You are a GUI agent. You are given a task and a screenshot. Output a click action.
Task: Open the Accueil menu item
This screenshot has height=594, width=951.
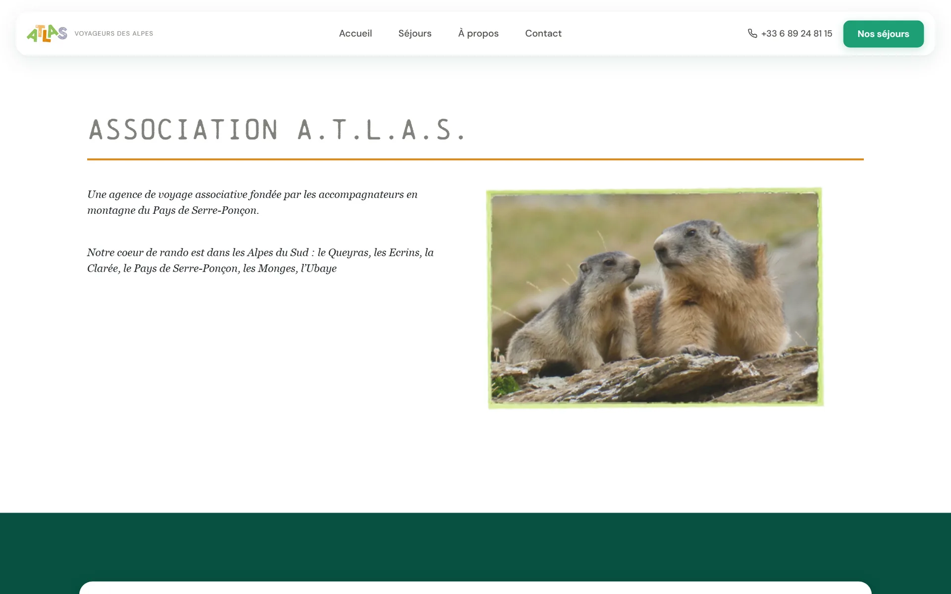click(x=355, y=33)
